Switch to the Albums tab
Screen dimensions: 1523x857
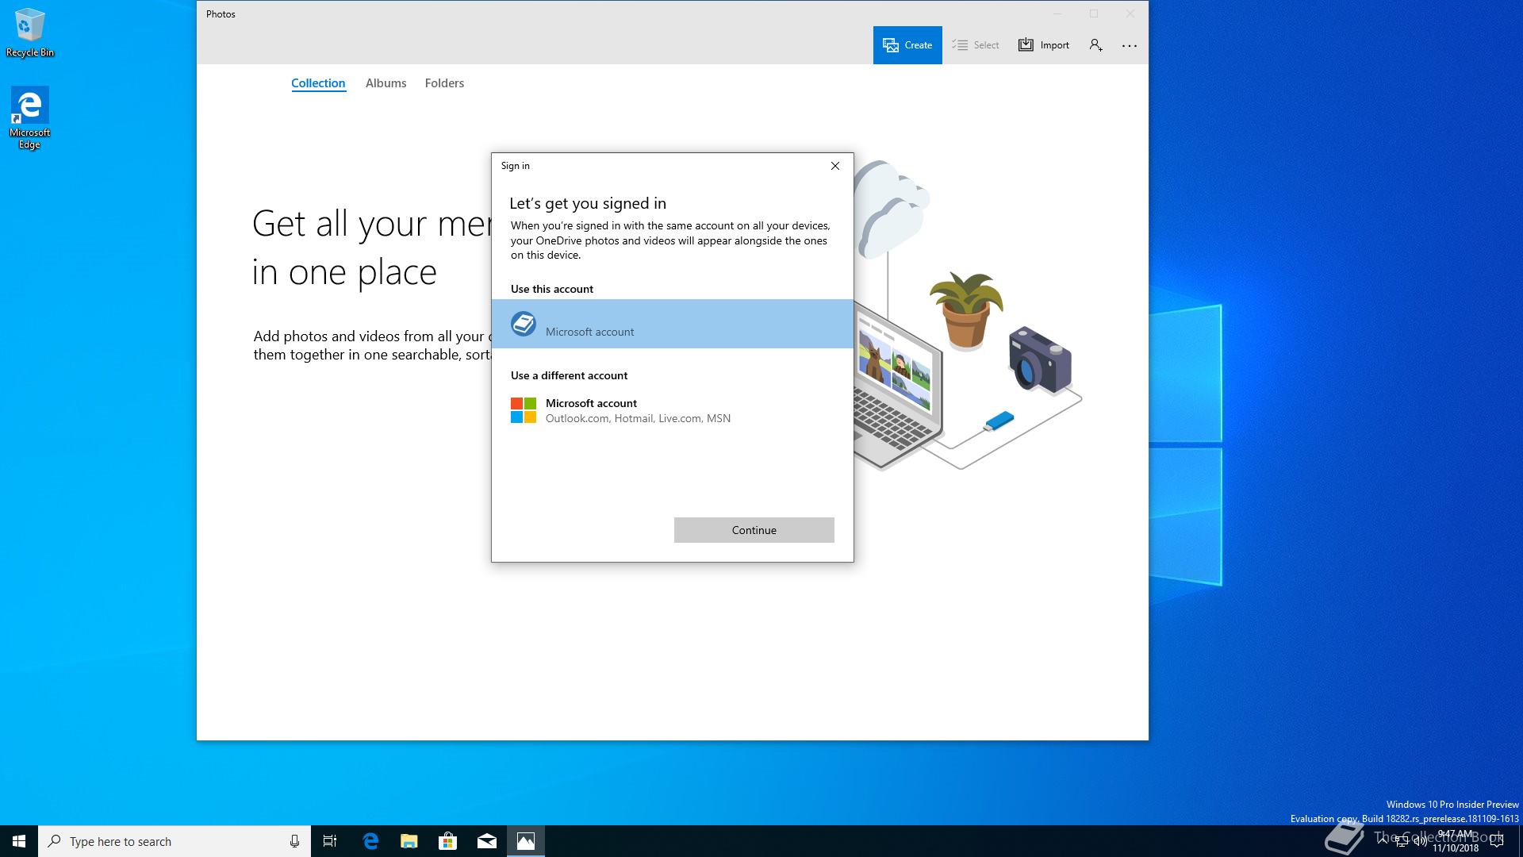point(386,83)
